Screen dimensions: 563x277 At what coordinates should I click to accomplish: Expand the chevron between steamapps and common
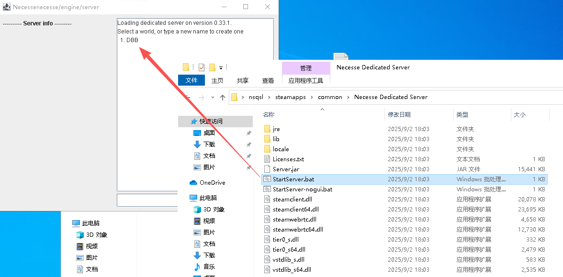point(312,97)
